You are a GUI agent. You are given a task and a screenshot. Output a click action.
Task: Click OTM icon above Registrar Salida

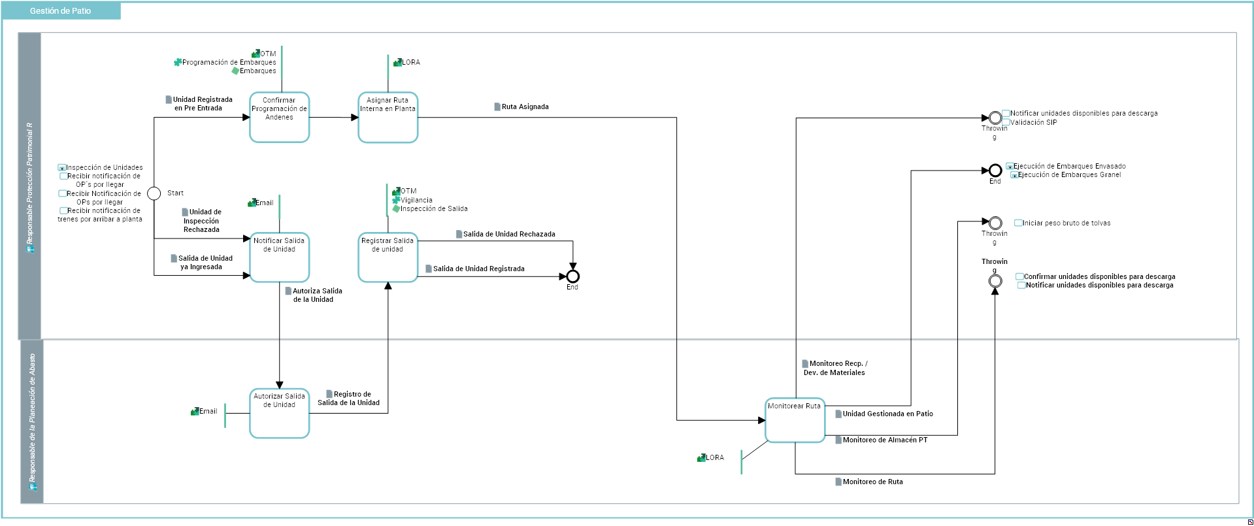point(396,191)
